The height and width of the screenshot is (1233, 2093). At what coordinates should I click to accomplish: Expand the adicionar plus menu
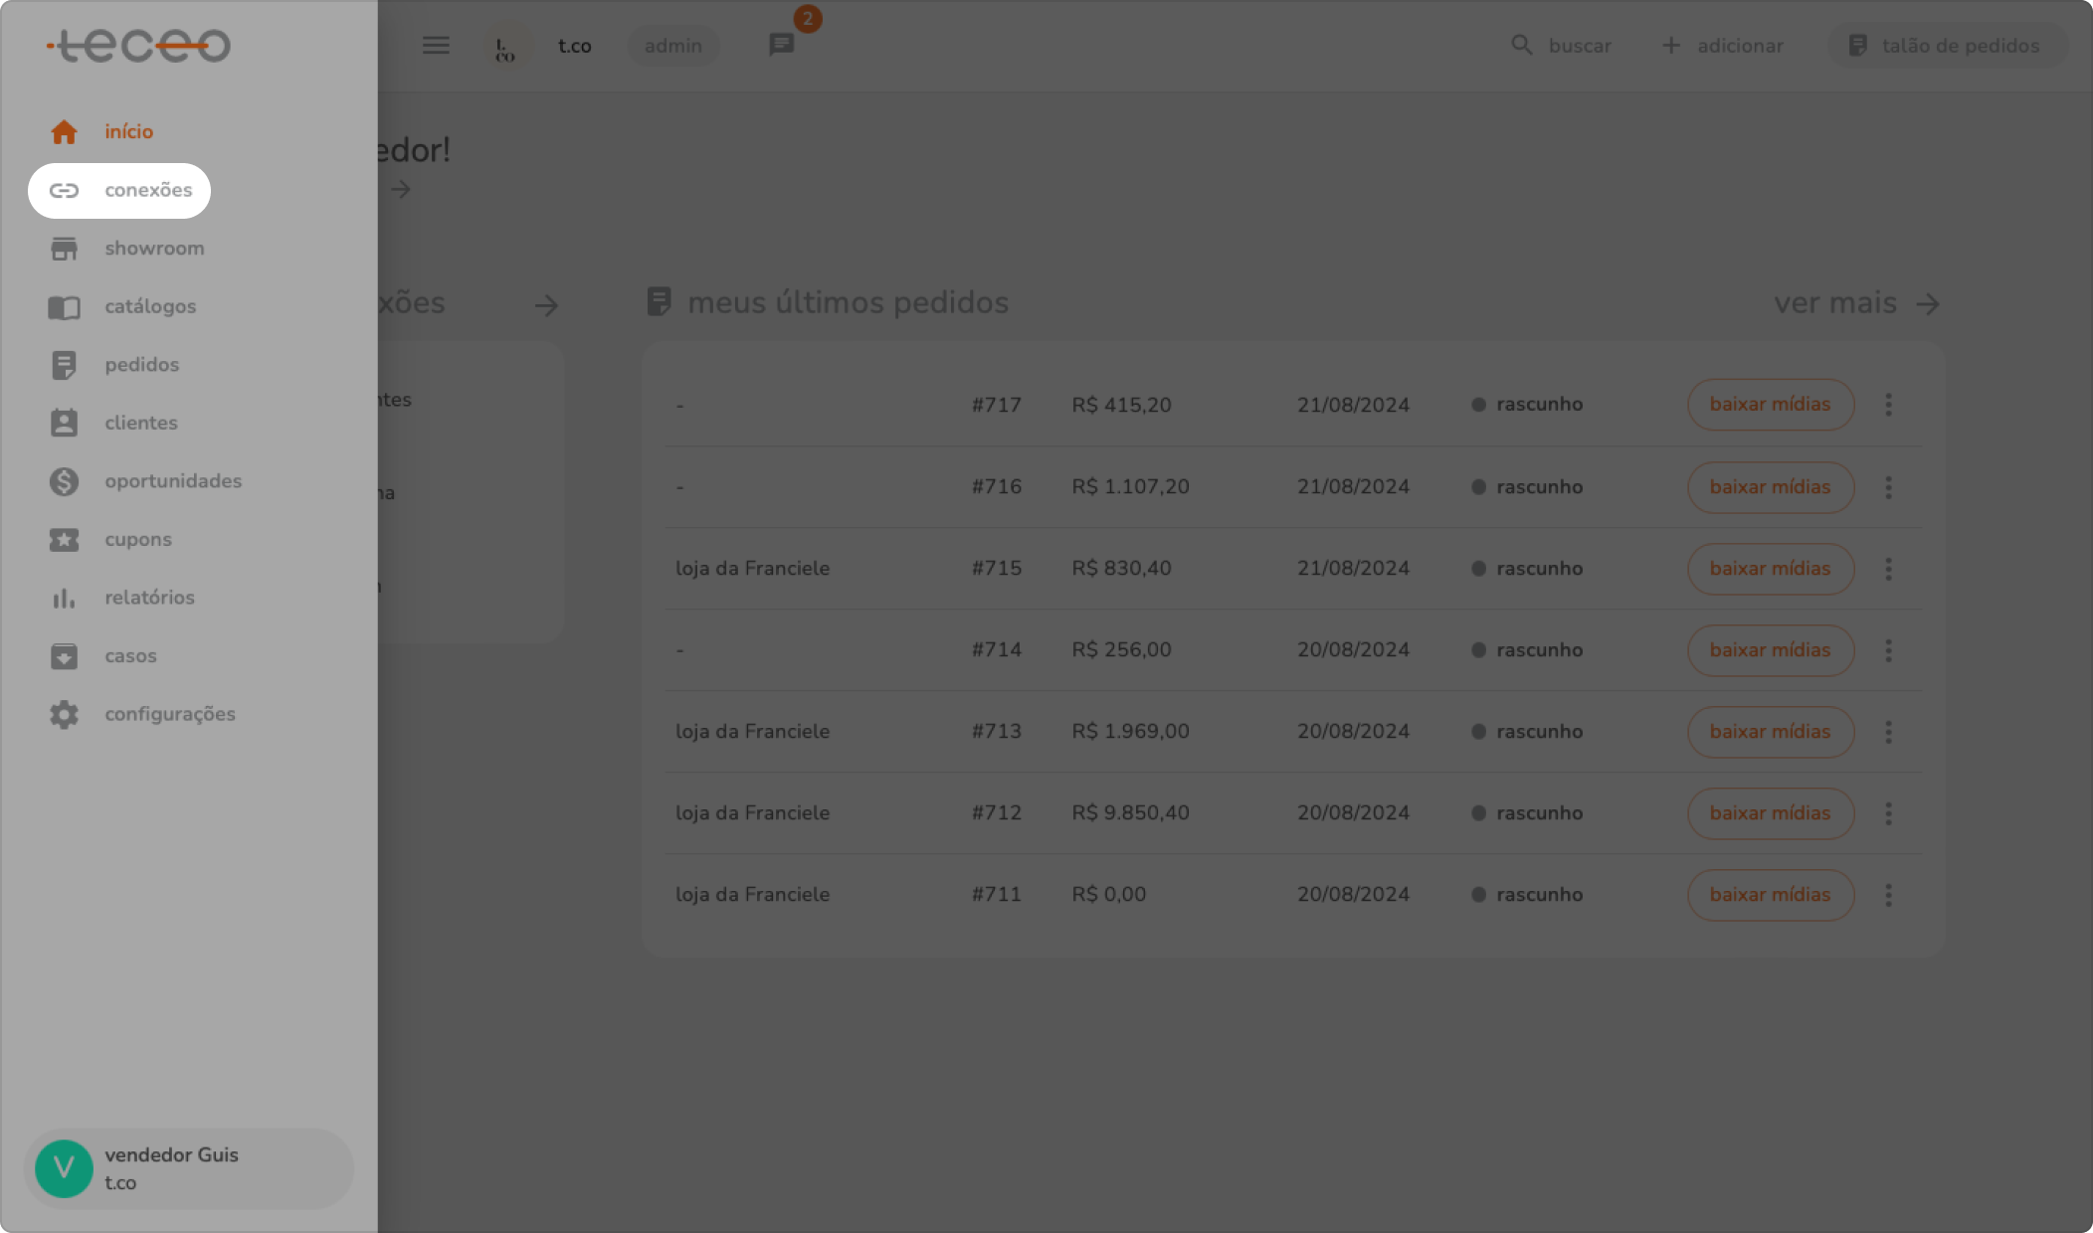pos(1723,46)
